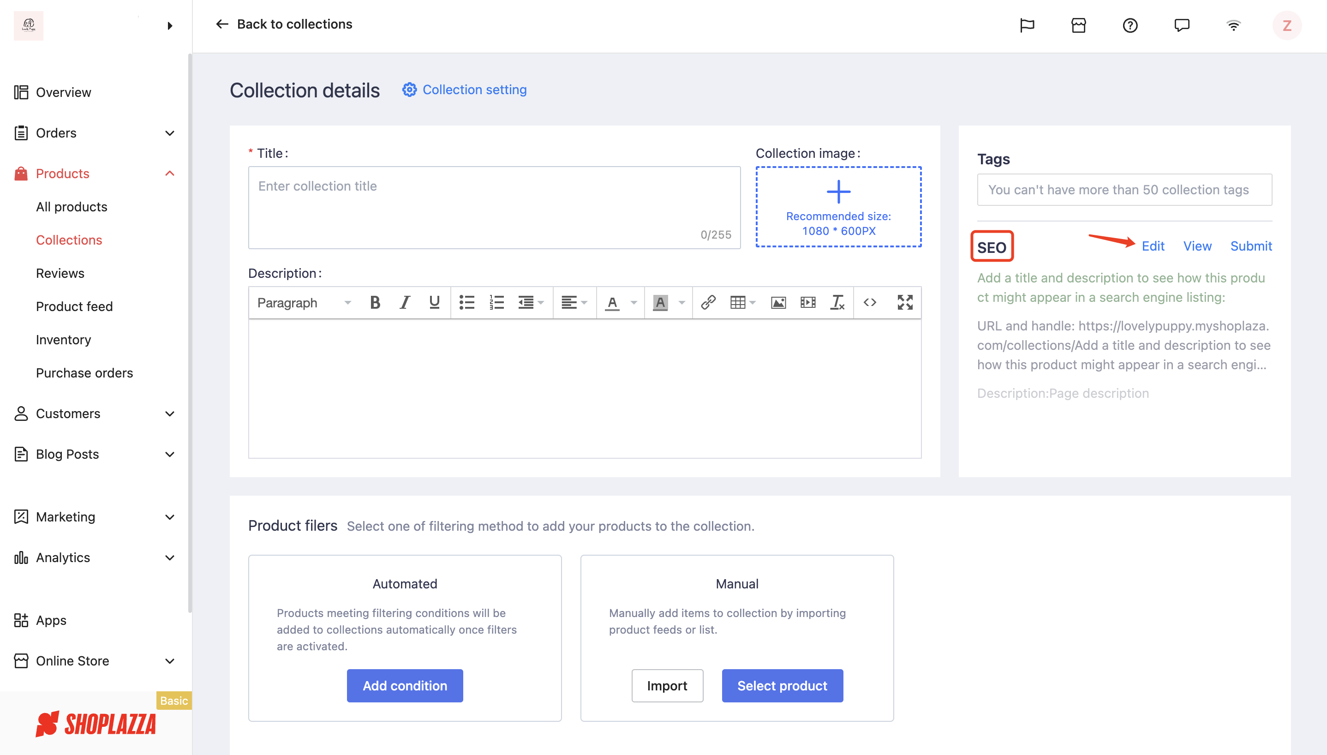
Task: Focus the collection title field
Action: point(494,207)
